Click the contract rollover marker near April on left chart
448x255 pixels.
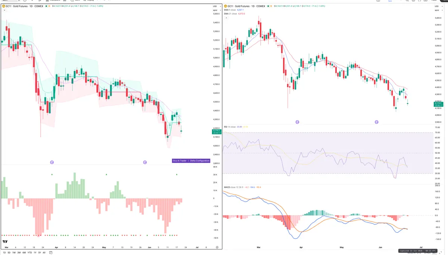pyautogui.click(x=52, y=162)
